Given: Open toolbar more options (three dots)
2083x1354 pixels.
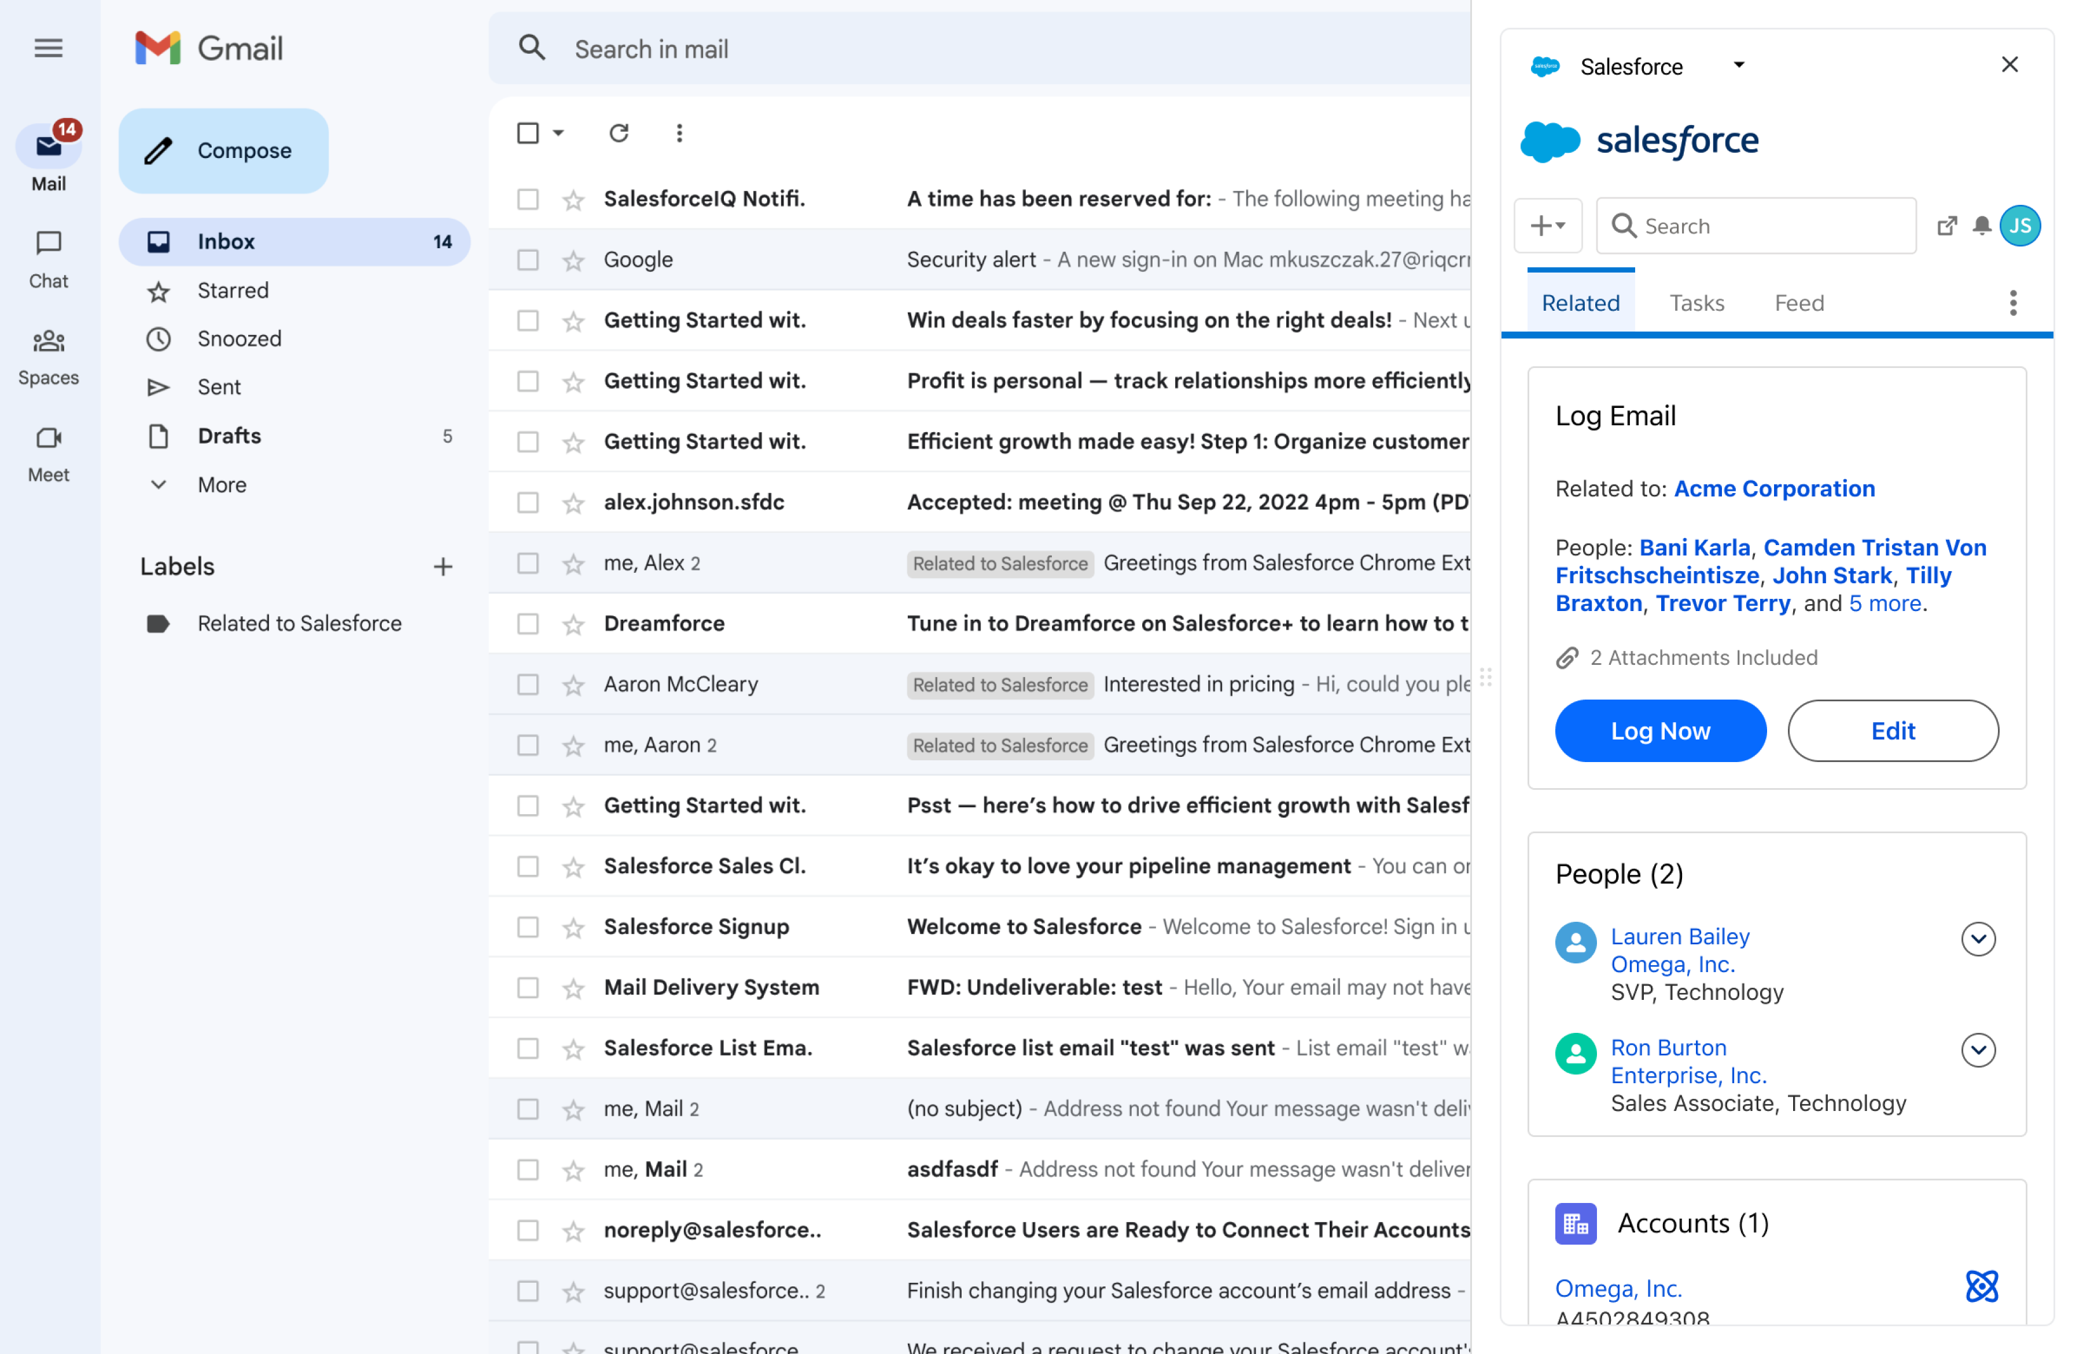Looking at the screenshot, I should point(679,133).
